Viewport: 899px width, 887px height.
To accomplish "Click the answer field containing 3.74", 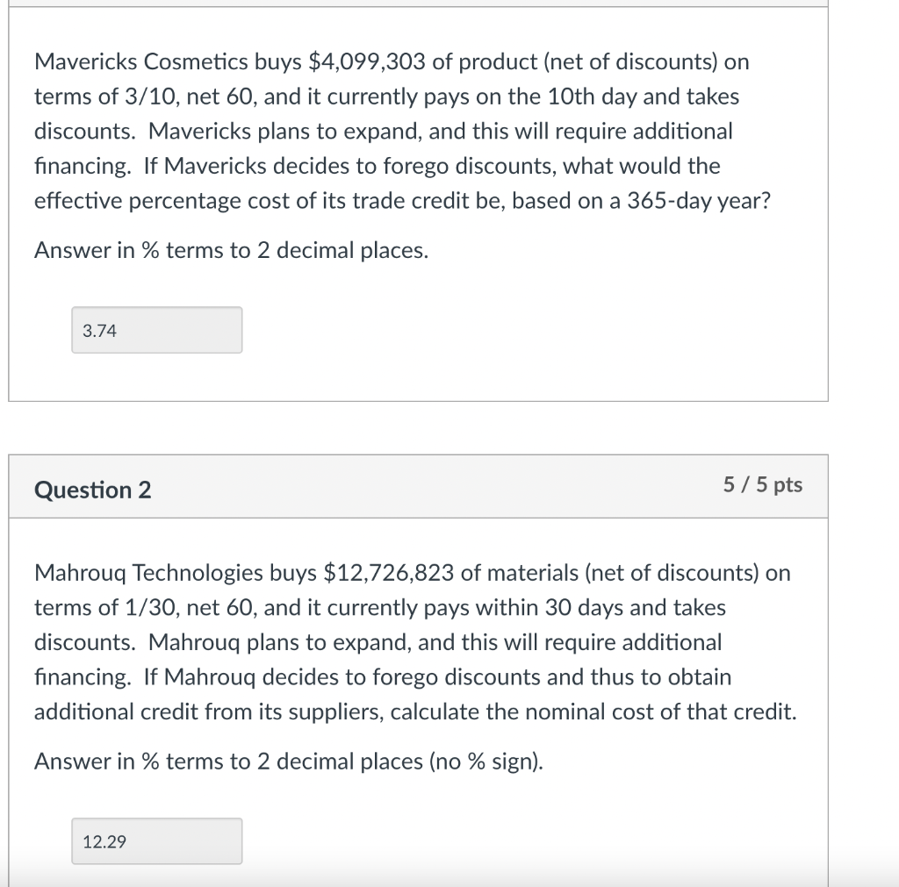I will 156,331.
